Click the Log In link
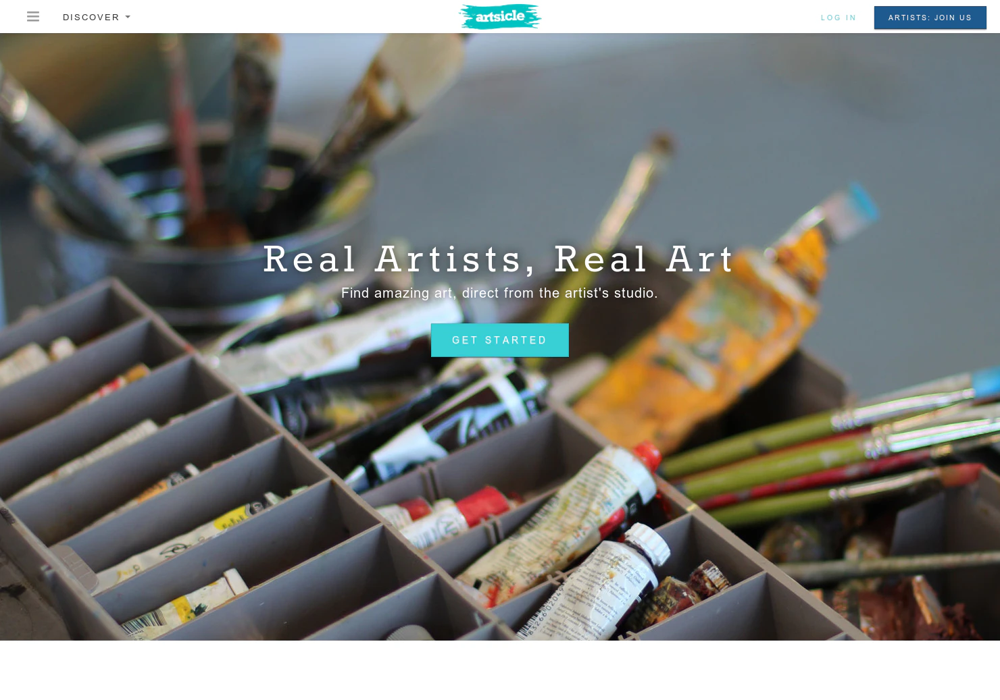The image size is (1000, 700). coord(839,18)
